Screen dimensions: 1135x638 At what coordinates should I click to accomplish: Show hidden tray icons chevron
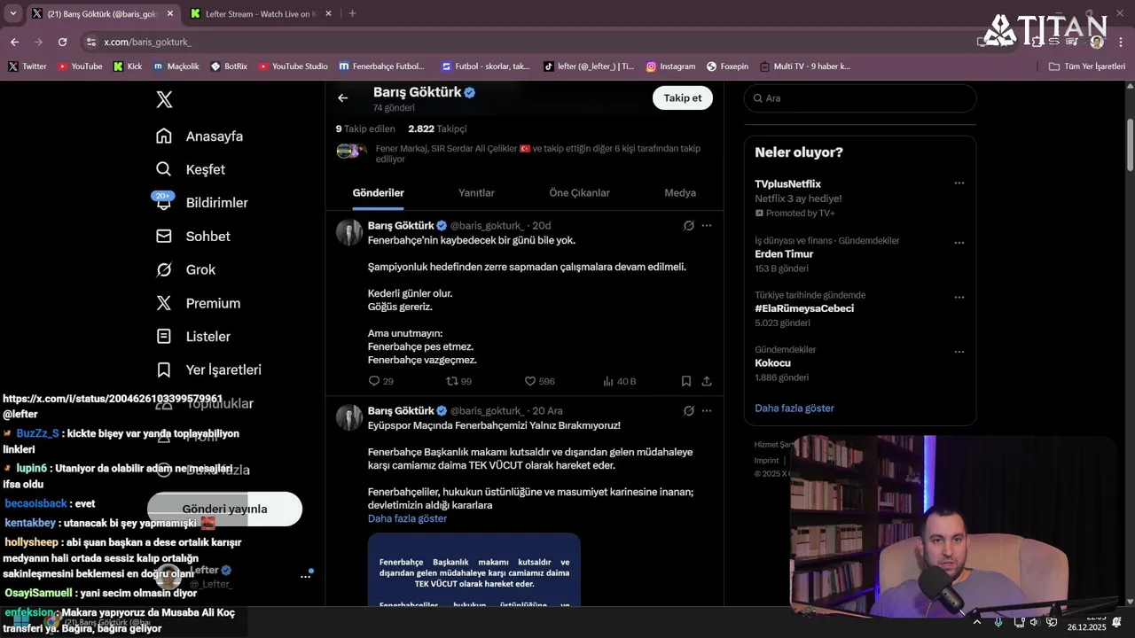(978, 622)
